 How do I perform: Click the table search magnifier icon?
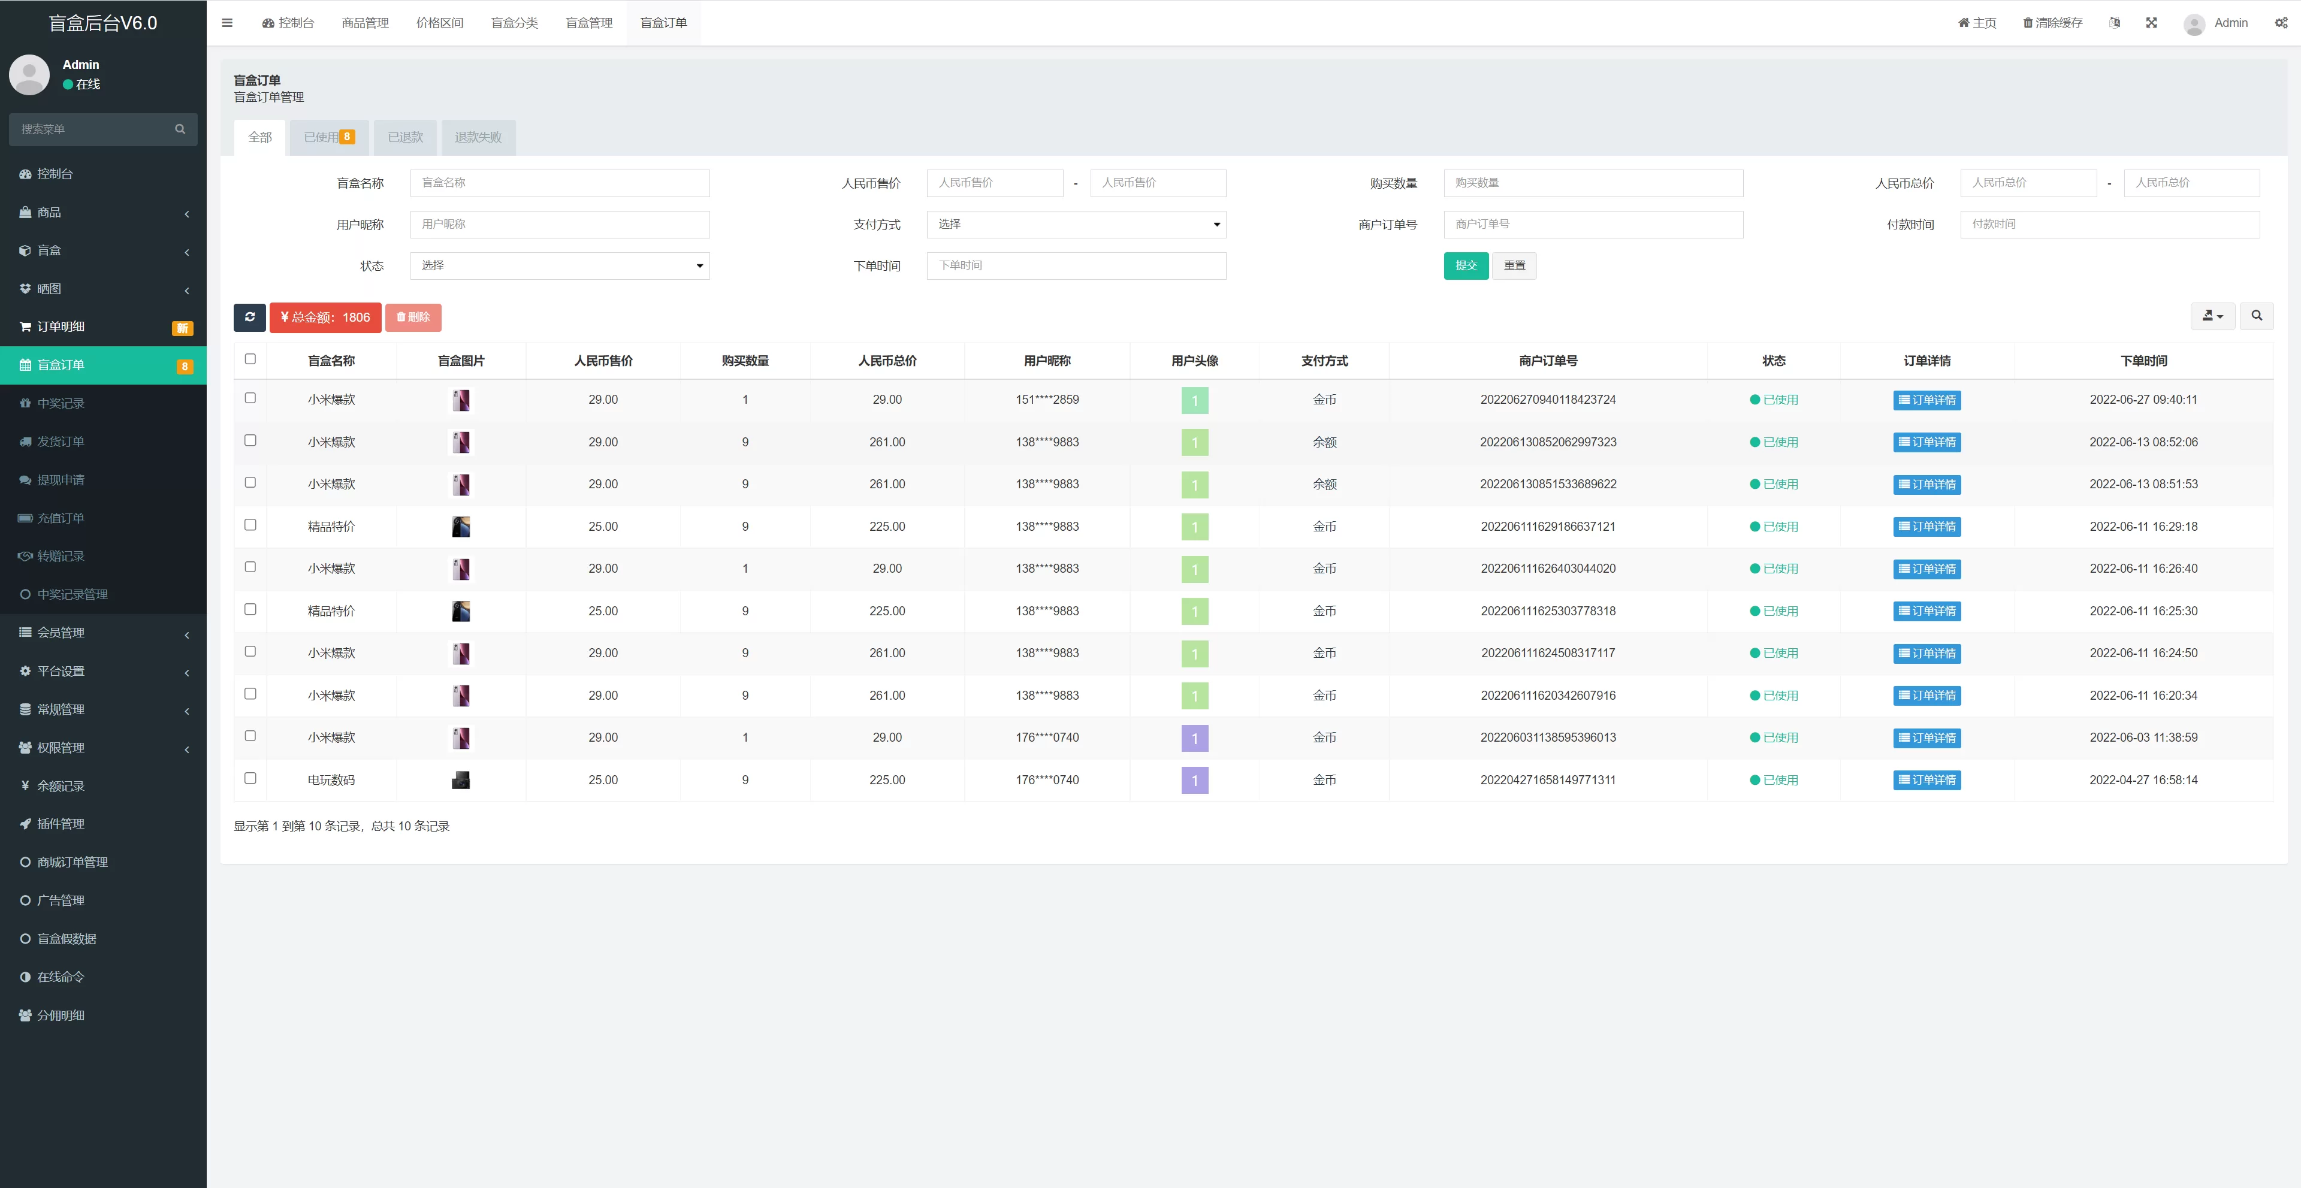(x=2256, y=316)
